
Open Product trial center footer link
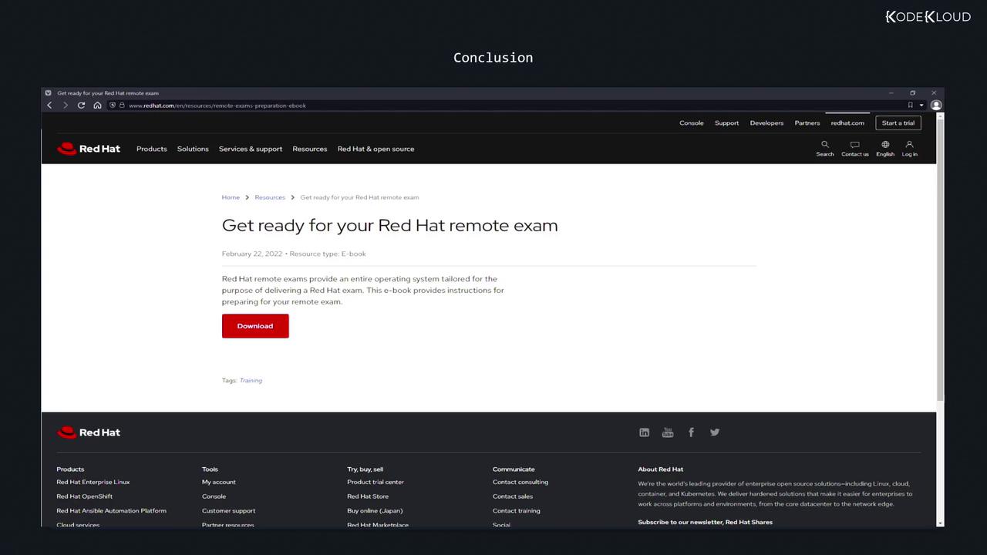point(376,483)
